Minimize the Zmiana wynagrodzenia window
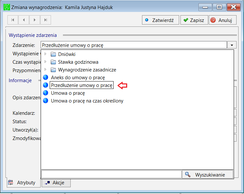 click(x=205, y=7)
